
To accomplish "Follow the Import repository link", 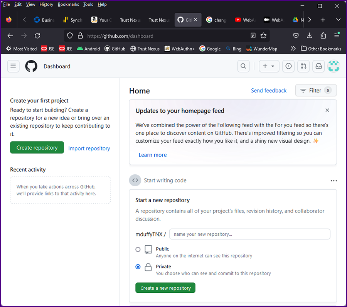I will pos(89,148).
